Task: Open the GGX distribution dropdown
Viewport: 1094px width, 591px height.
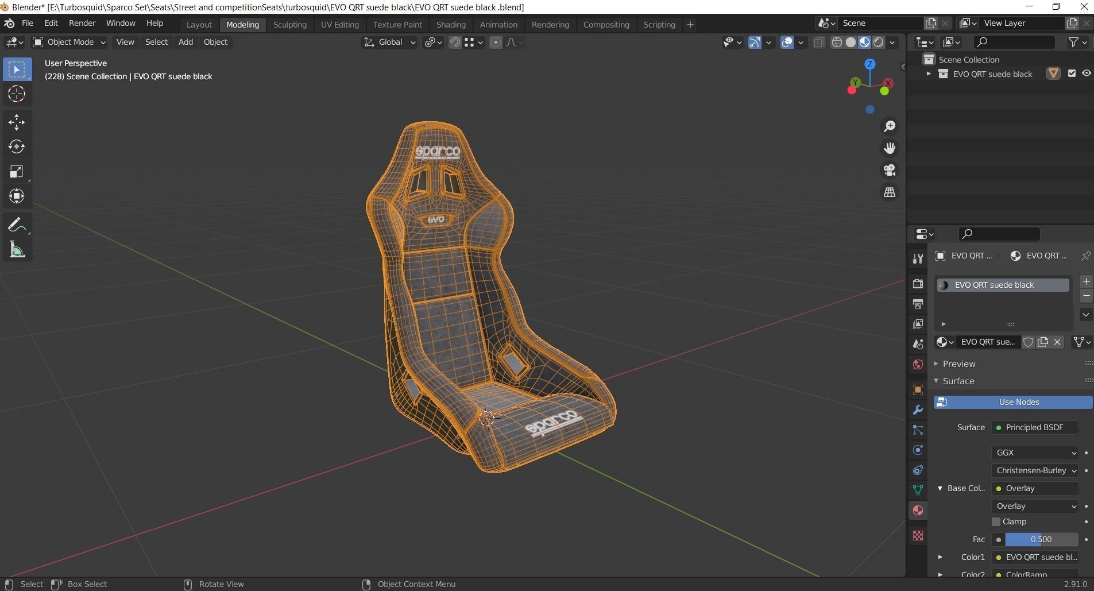Action: pos(1034,453)
